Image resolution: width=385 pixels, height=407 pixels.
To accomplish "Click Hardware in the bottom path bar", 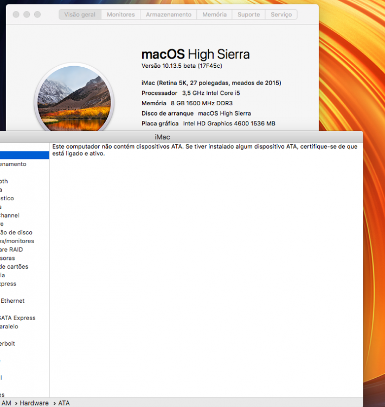I will [x=34, y=403].
